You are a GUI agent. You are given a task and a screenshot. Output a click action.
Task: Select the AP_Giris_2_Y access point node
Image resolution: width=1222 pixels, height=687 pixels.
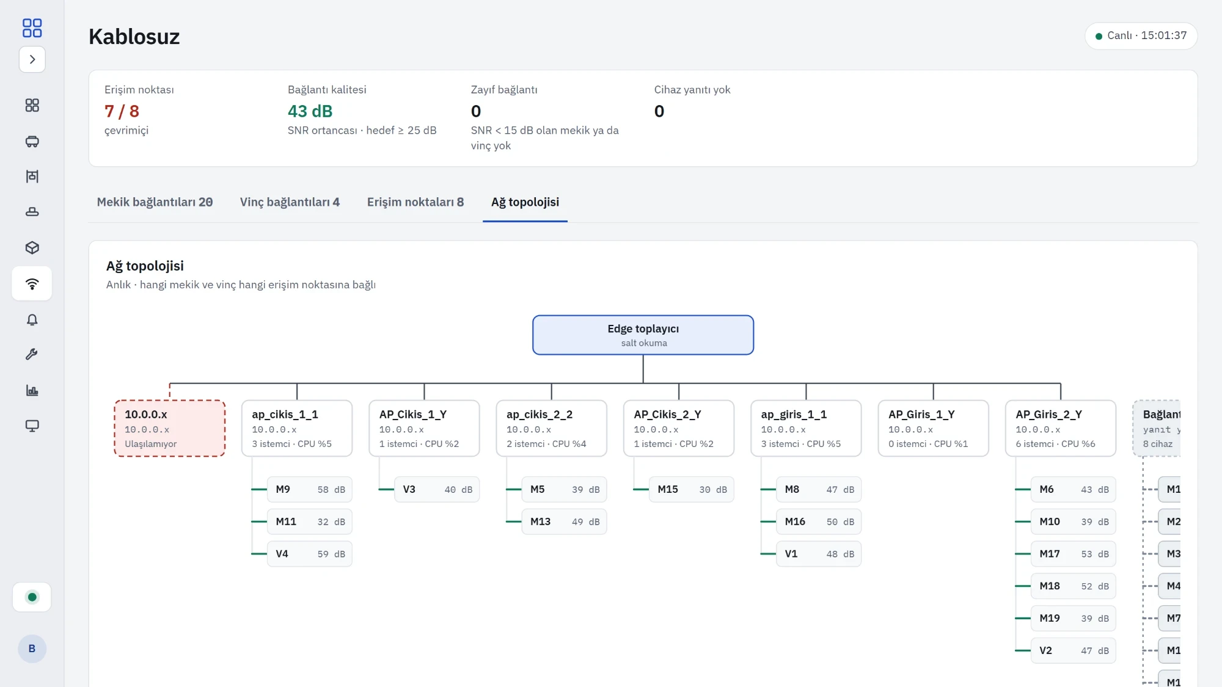pos(1061,428)
